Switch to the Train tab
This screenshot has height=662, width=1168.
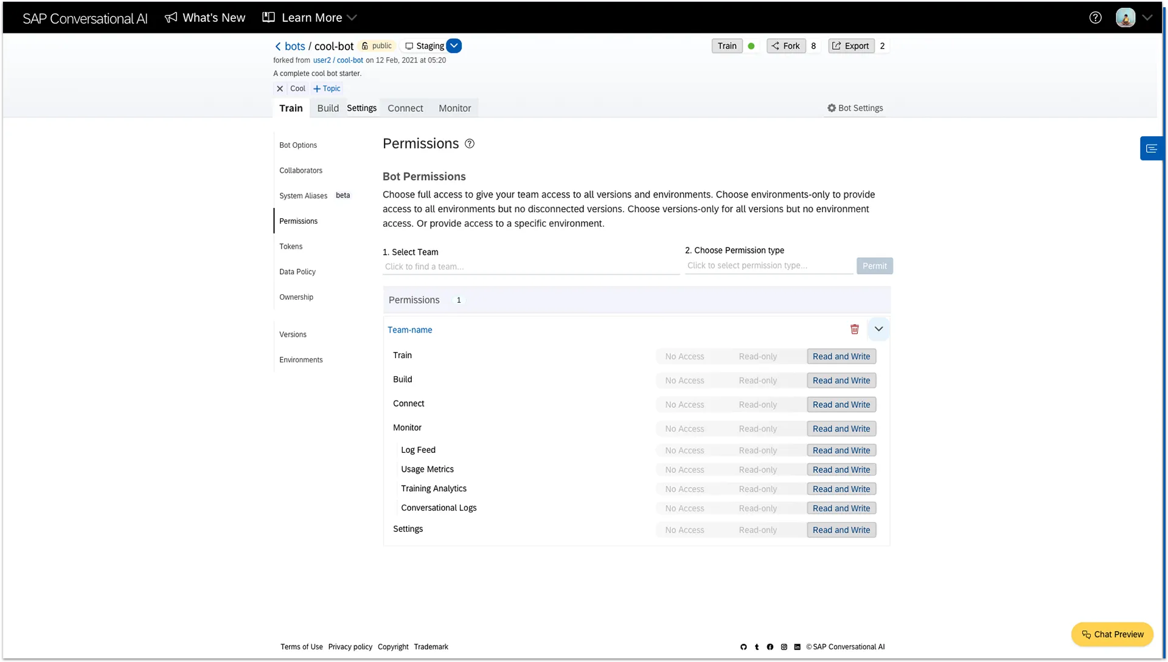coord(291,108)
